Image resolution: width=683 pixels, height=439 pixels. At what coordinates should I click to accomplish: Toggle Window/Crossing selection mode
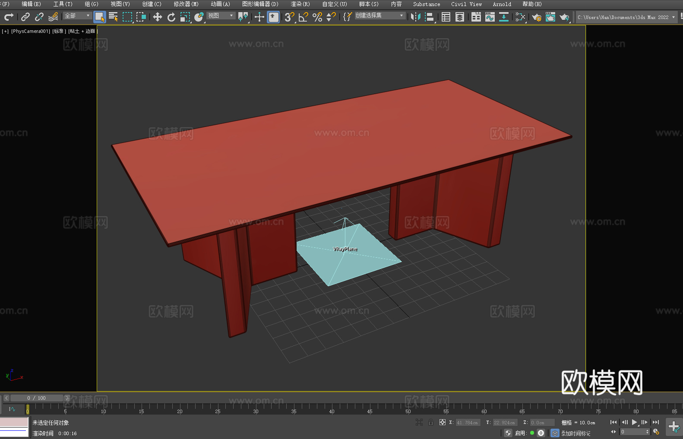[141, 17]
